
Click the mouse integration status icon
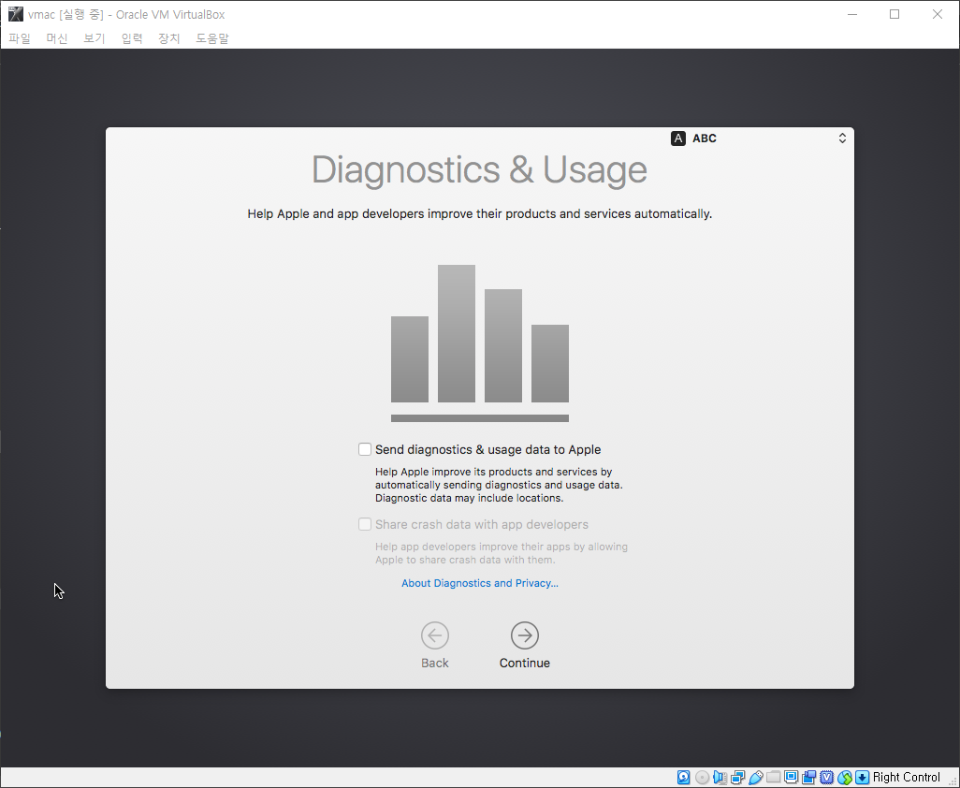click(x=845, y=778)
